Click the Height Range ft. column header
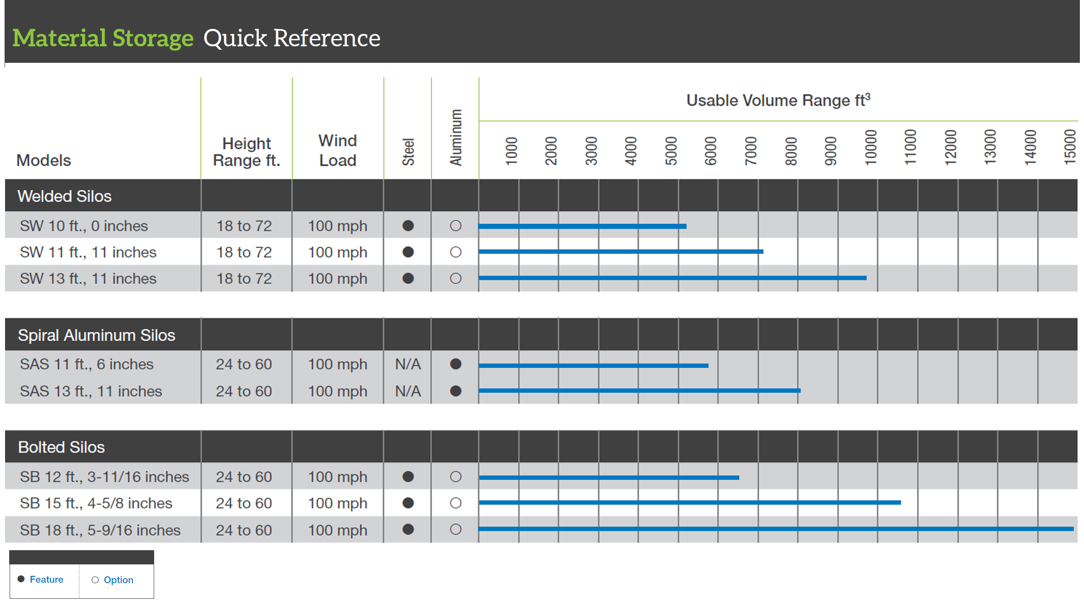Viewport: 1084px width, 602px height. tap(247, 152)
